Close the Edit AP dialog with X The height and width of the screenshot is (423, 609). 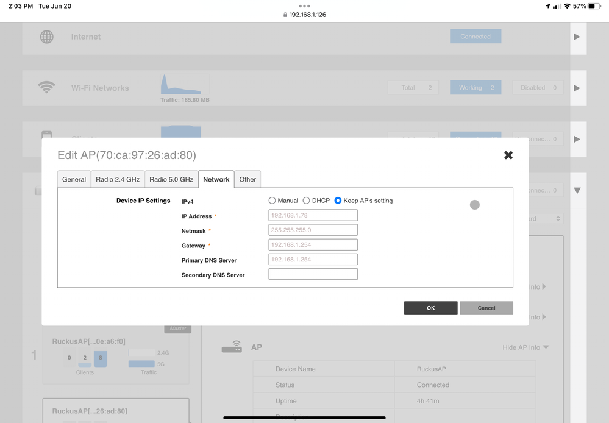pyautogui.click(x=508, y=155)
